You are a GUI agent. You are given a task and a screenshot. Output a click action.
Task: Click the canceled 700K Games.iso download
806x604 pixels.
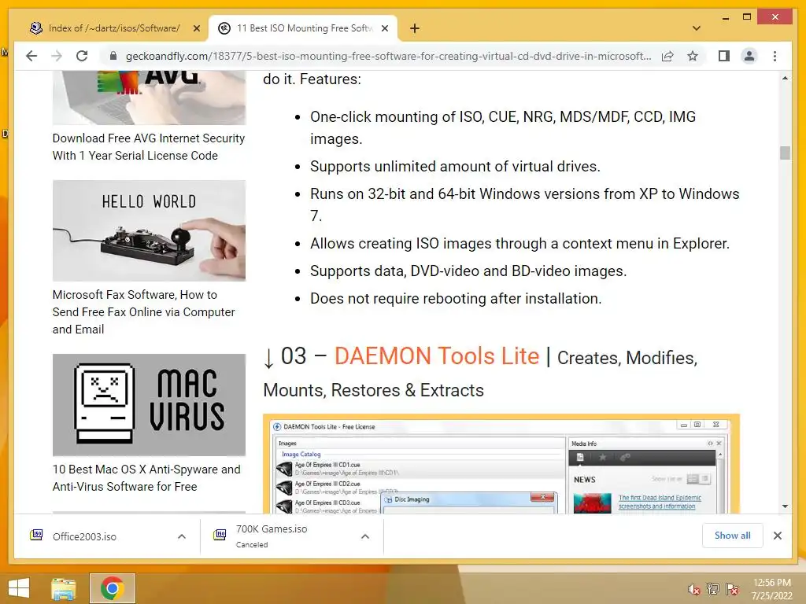point(272,536)
